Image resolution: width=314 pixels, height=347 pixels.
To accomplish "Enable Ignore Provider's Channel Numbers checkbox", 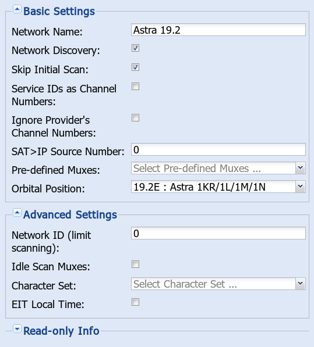I will coord(135,118).
